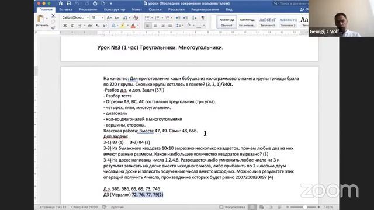Decrease font size with the smaller A icon
The width and height of the screenshot is (374, 210).
pos(116,18)
